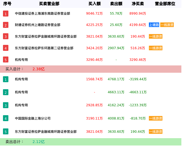The height and width of the screenshot is (146, 183).
Task: Click the red rank 1 badge
Action: point(6,14)
